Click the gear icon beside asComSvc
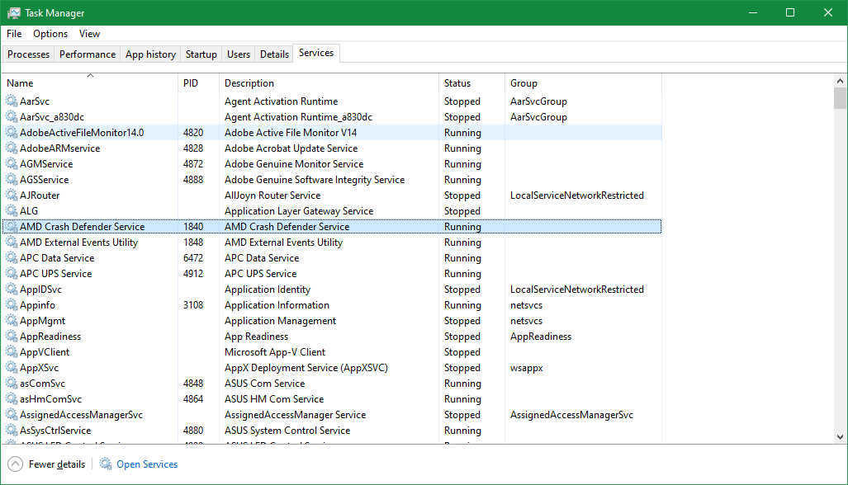 [11, 383]
